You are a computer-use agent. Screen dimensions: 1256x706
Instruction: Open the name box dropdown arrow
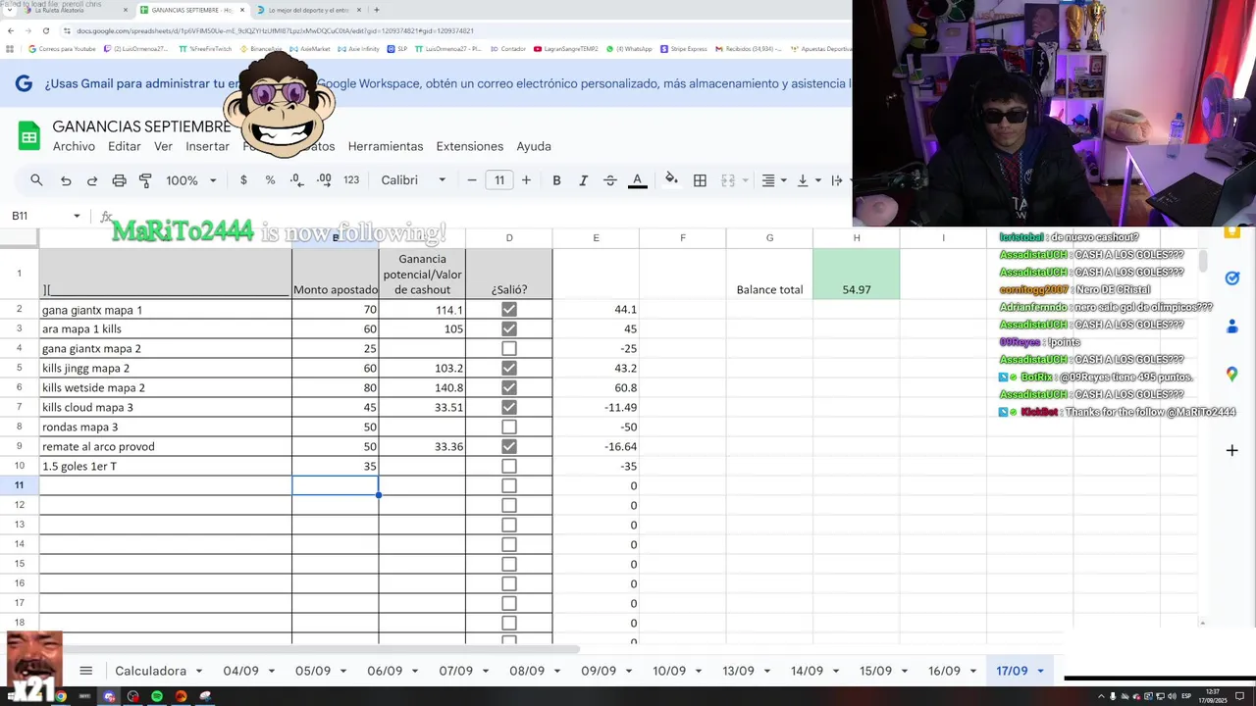tap(77, 216)
